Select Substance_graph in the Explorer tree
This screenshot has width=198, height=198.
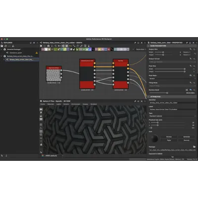click(16, 53)
